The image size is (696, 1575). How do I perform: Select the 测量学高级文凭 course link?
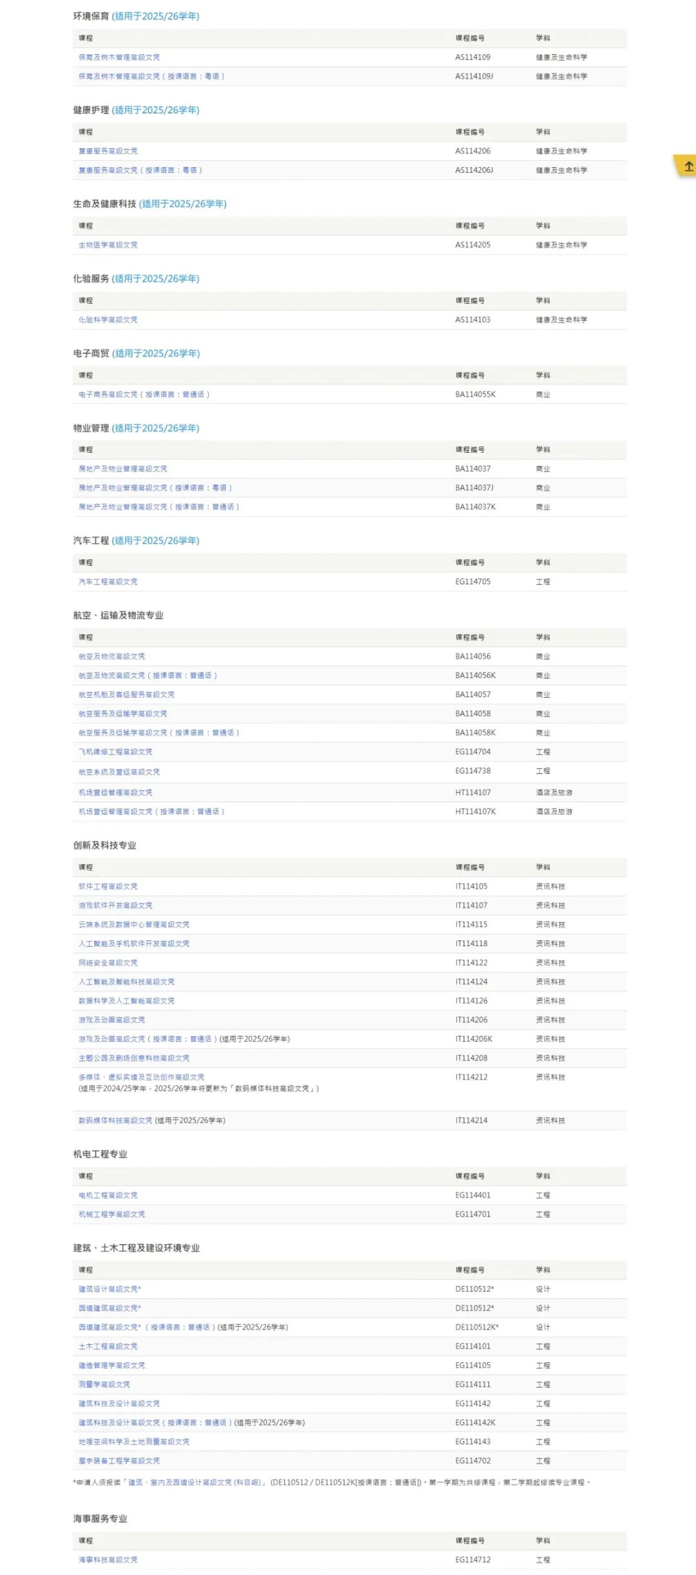point(104,1385)
